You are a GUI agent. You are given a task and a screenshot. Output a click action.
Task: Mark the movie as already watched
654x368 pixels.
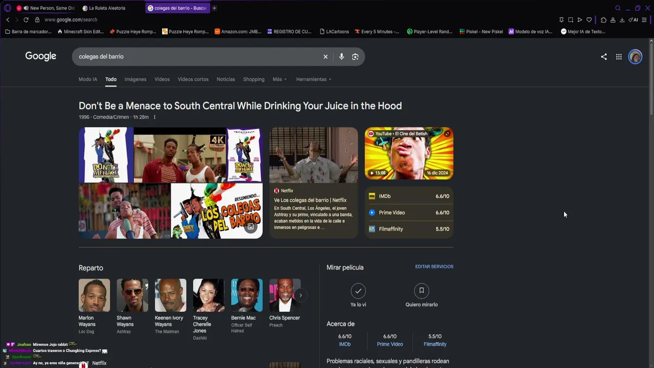[x=358, y=291]
